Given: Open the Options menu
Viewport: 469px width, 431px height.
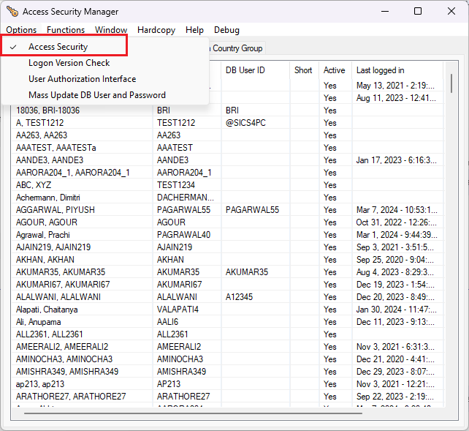Looking at the screenshot, I should pos(21,30).
